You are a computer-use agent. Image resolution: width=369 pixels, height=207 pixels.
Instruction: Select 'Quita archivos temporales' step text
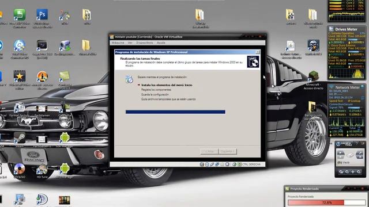tap(168, 99)
